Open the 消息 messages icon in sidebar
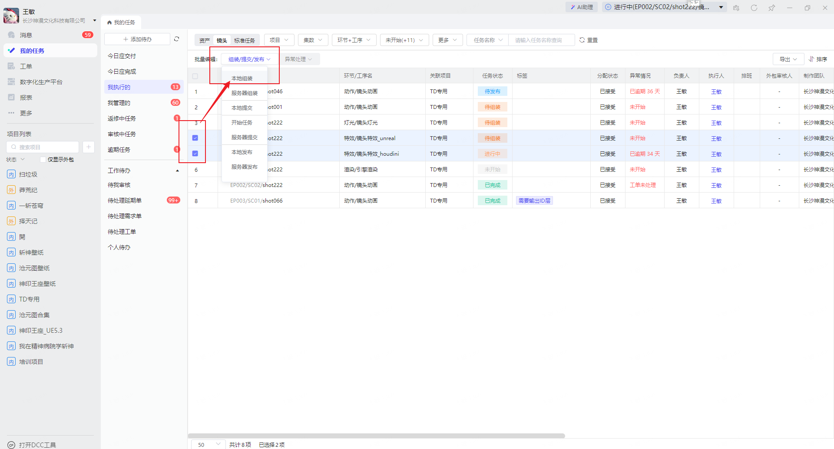 (12, 35)
